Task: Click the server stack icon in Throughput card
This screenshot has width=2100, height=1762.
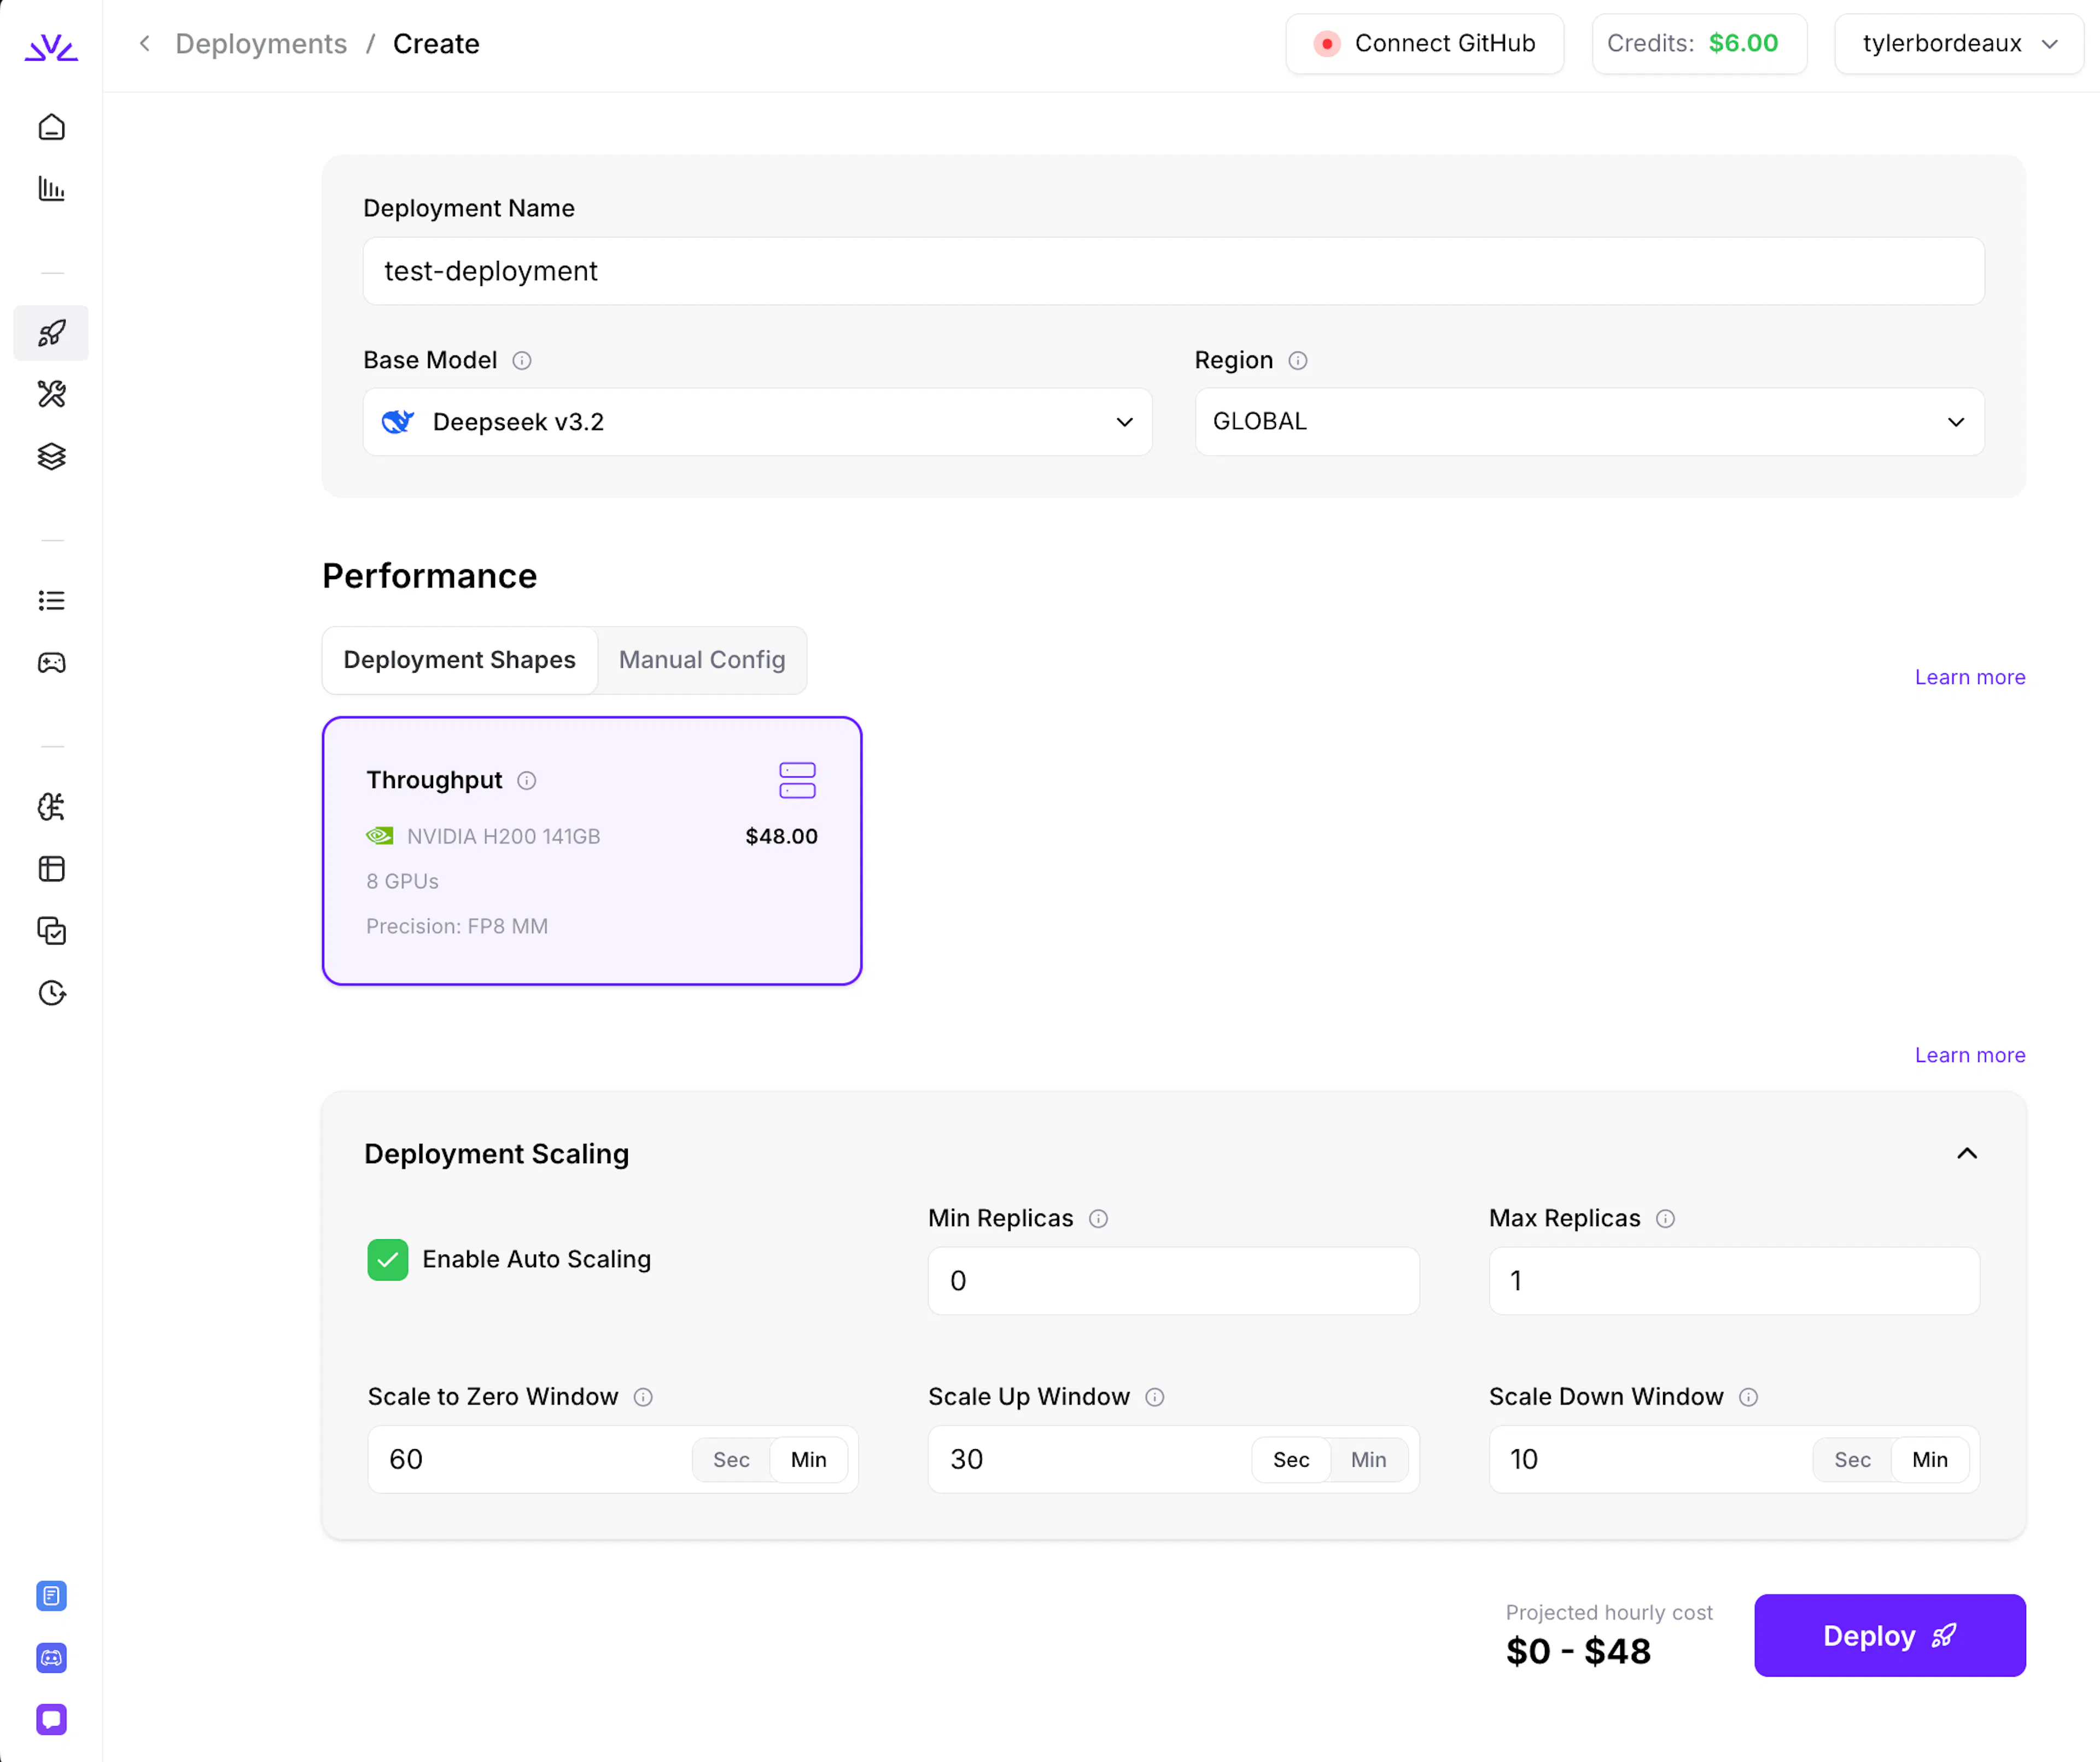Action: click(x=797, y=781)
